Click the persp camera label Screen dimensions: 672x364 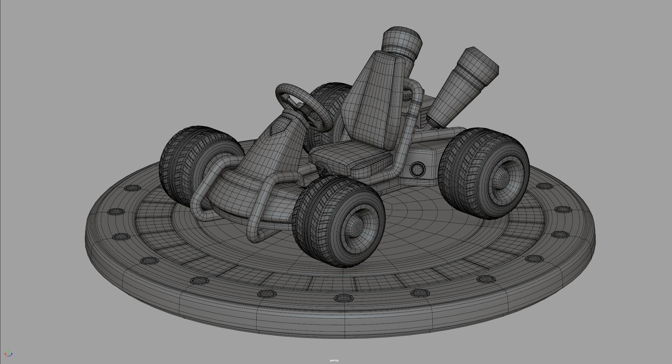(x=334, y=360)
